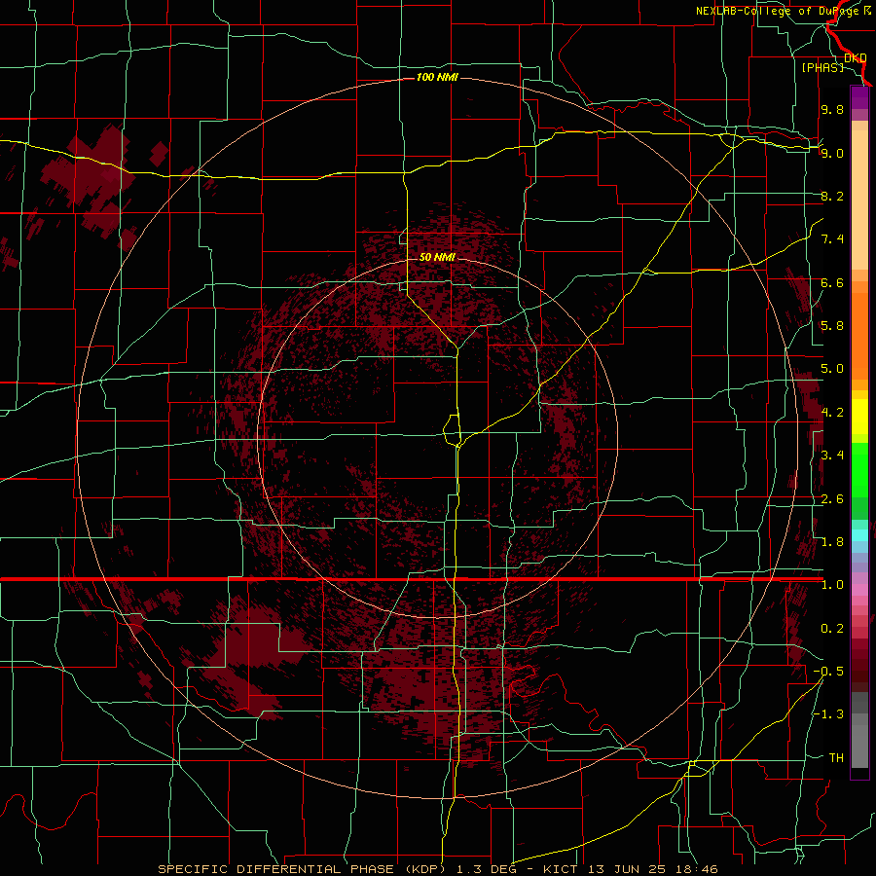
Task: Click the 3.4 scale value
Action: pos(832,456)
